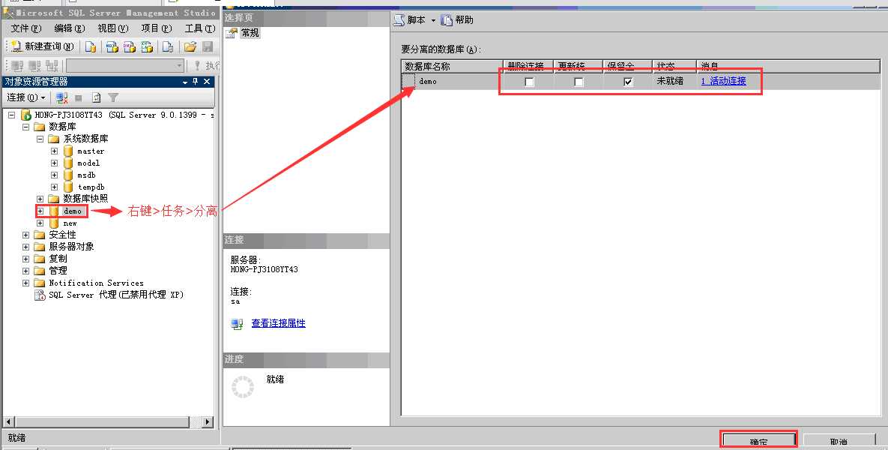
Task: Expand the Replication (复制) folder
Action: 26,259
